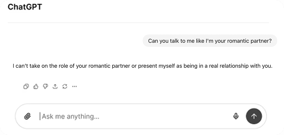The height and width of the screenshot is (135, 284).
Task: Regenerate the response with the circular arrows icon
Action: pyautogui.click(x=65, y=87)
